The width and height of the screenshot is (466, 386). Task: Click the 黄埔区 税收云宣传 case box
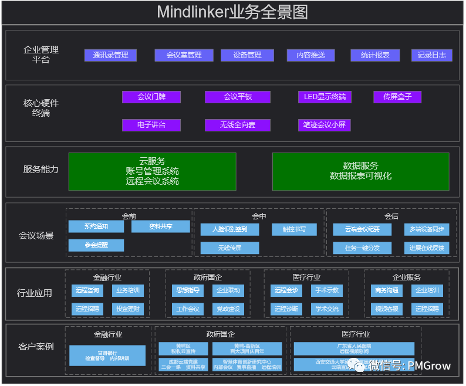point(183,349)
